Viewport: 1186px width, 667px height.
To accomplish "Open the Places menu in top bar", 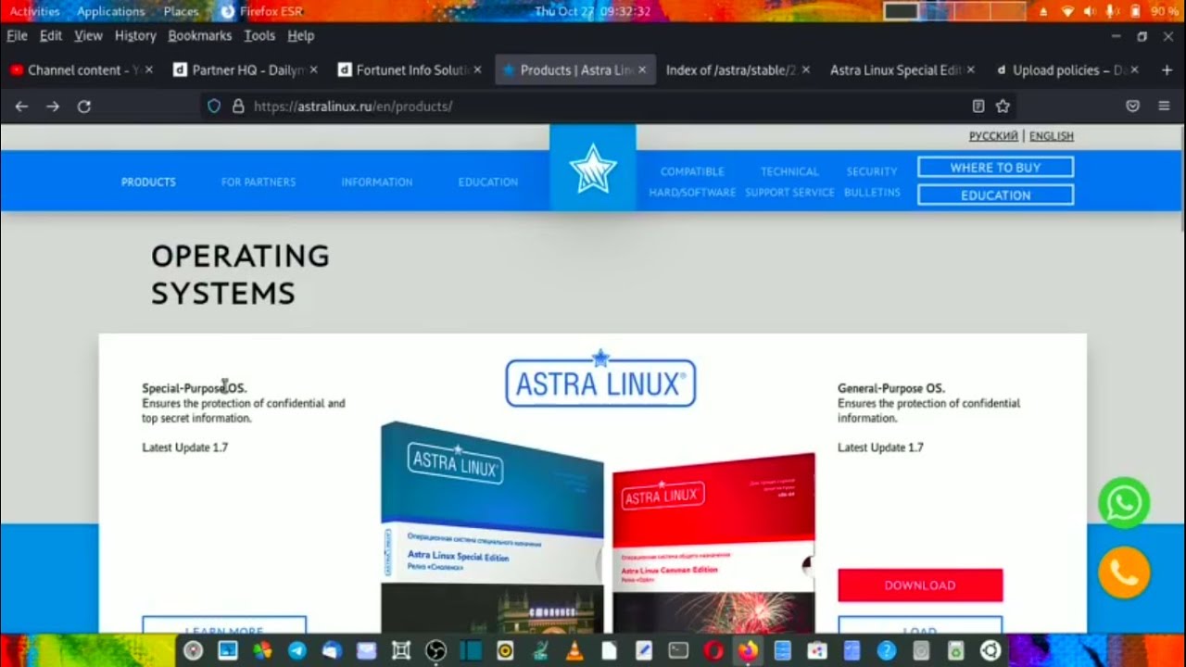I will 181,11.
